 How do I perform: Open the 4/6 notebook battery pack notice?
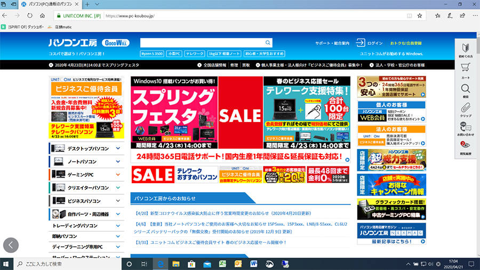pyautogui.click(x=241, y=228)
